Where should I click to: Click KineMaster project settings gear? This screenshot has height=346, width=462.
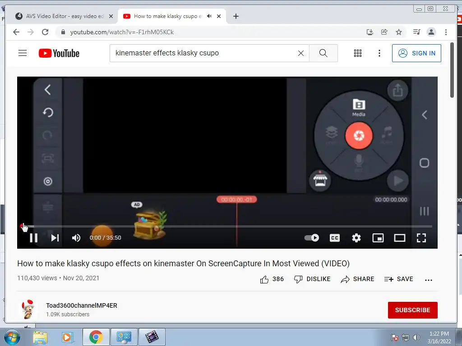click(x=48, y=181)
